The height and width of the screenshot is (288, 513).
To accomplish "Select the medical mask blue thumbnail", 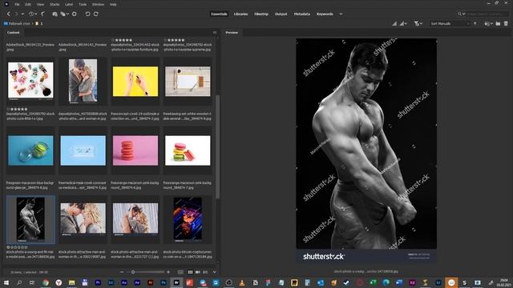I will click(x=83, y=150).
